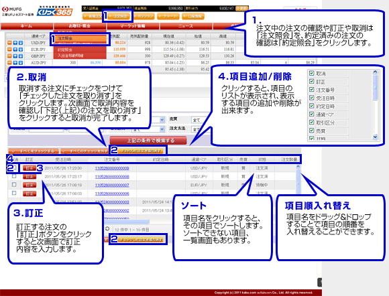Click the 注文照会 orange toolbar button

[x=119, y=16]
